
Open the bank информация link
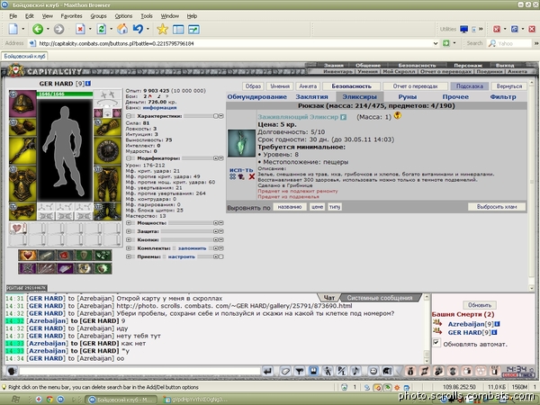click(x=159, y=107)
